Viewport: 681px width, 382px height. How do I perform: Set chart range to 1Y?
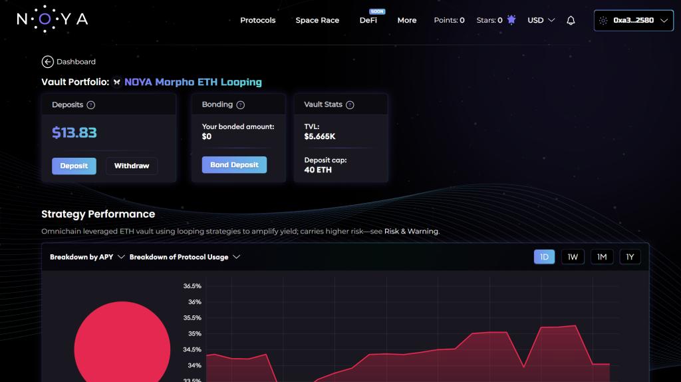point(630,257)
